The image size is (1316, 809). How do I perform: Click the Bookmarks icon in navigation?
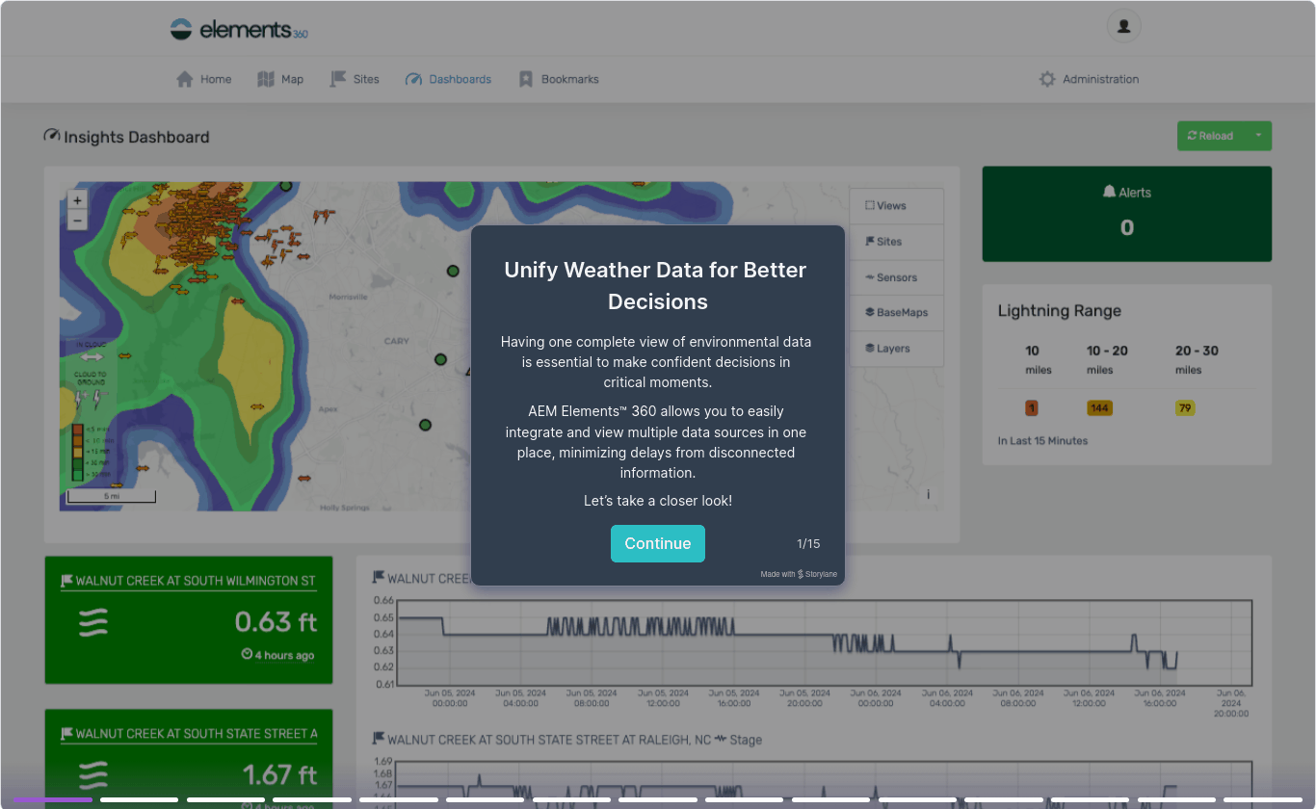click(526, 79)
